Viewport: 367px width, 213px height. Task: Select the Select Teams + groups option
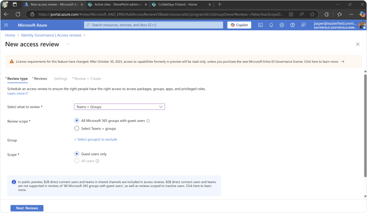point(77,128)
